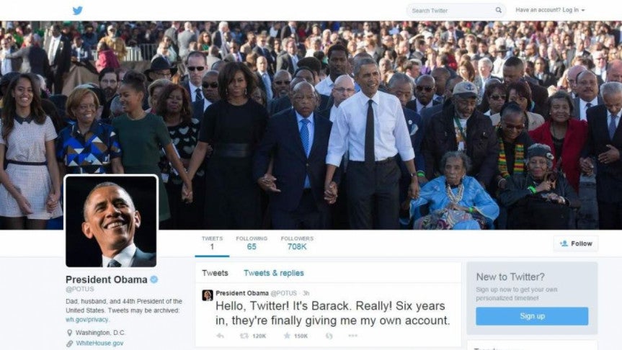The height and width of the screenshot is (350, 622).
Task: Click the verified badge beside President Obama
Action: (154, 279)
